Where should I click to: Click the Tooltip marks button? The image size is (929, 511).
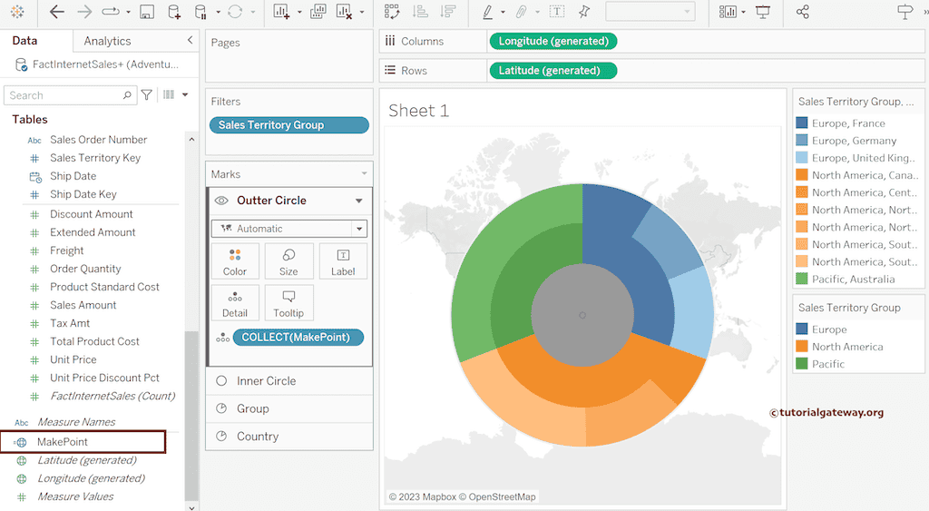tap(288, 303)
